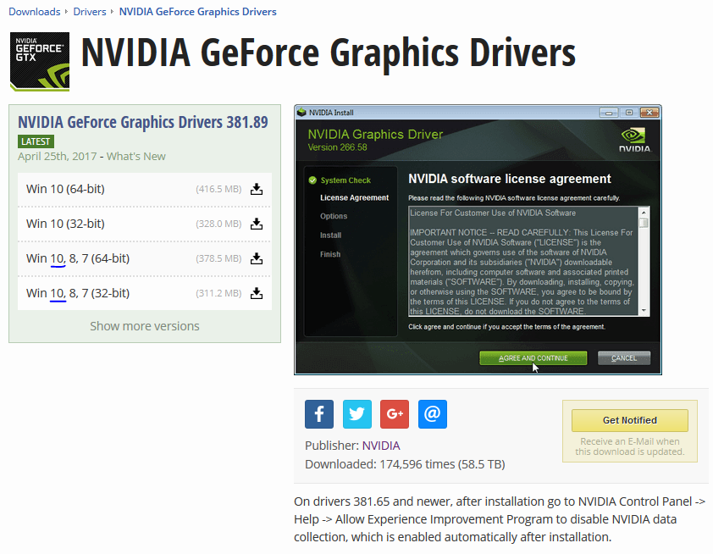Go to Downloads breadcrumb
The image size is (713, 554).
tap(35, 11)
